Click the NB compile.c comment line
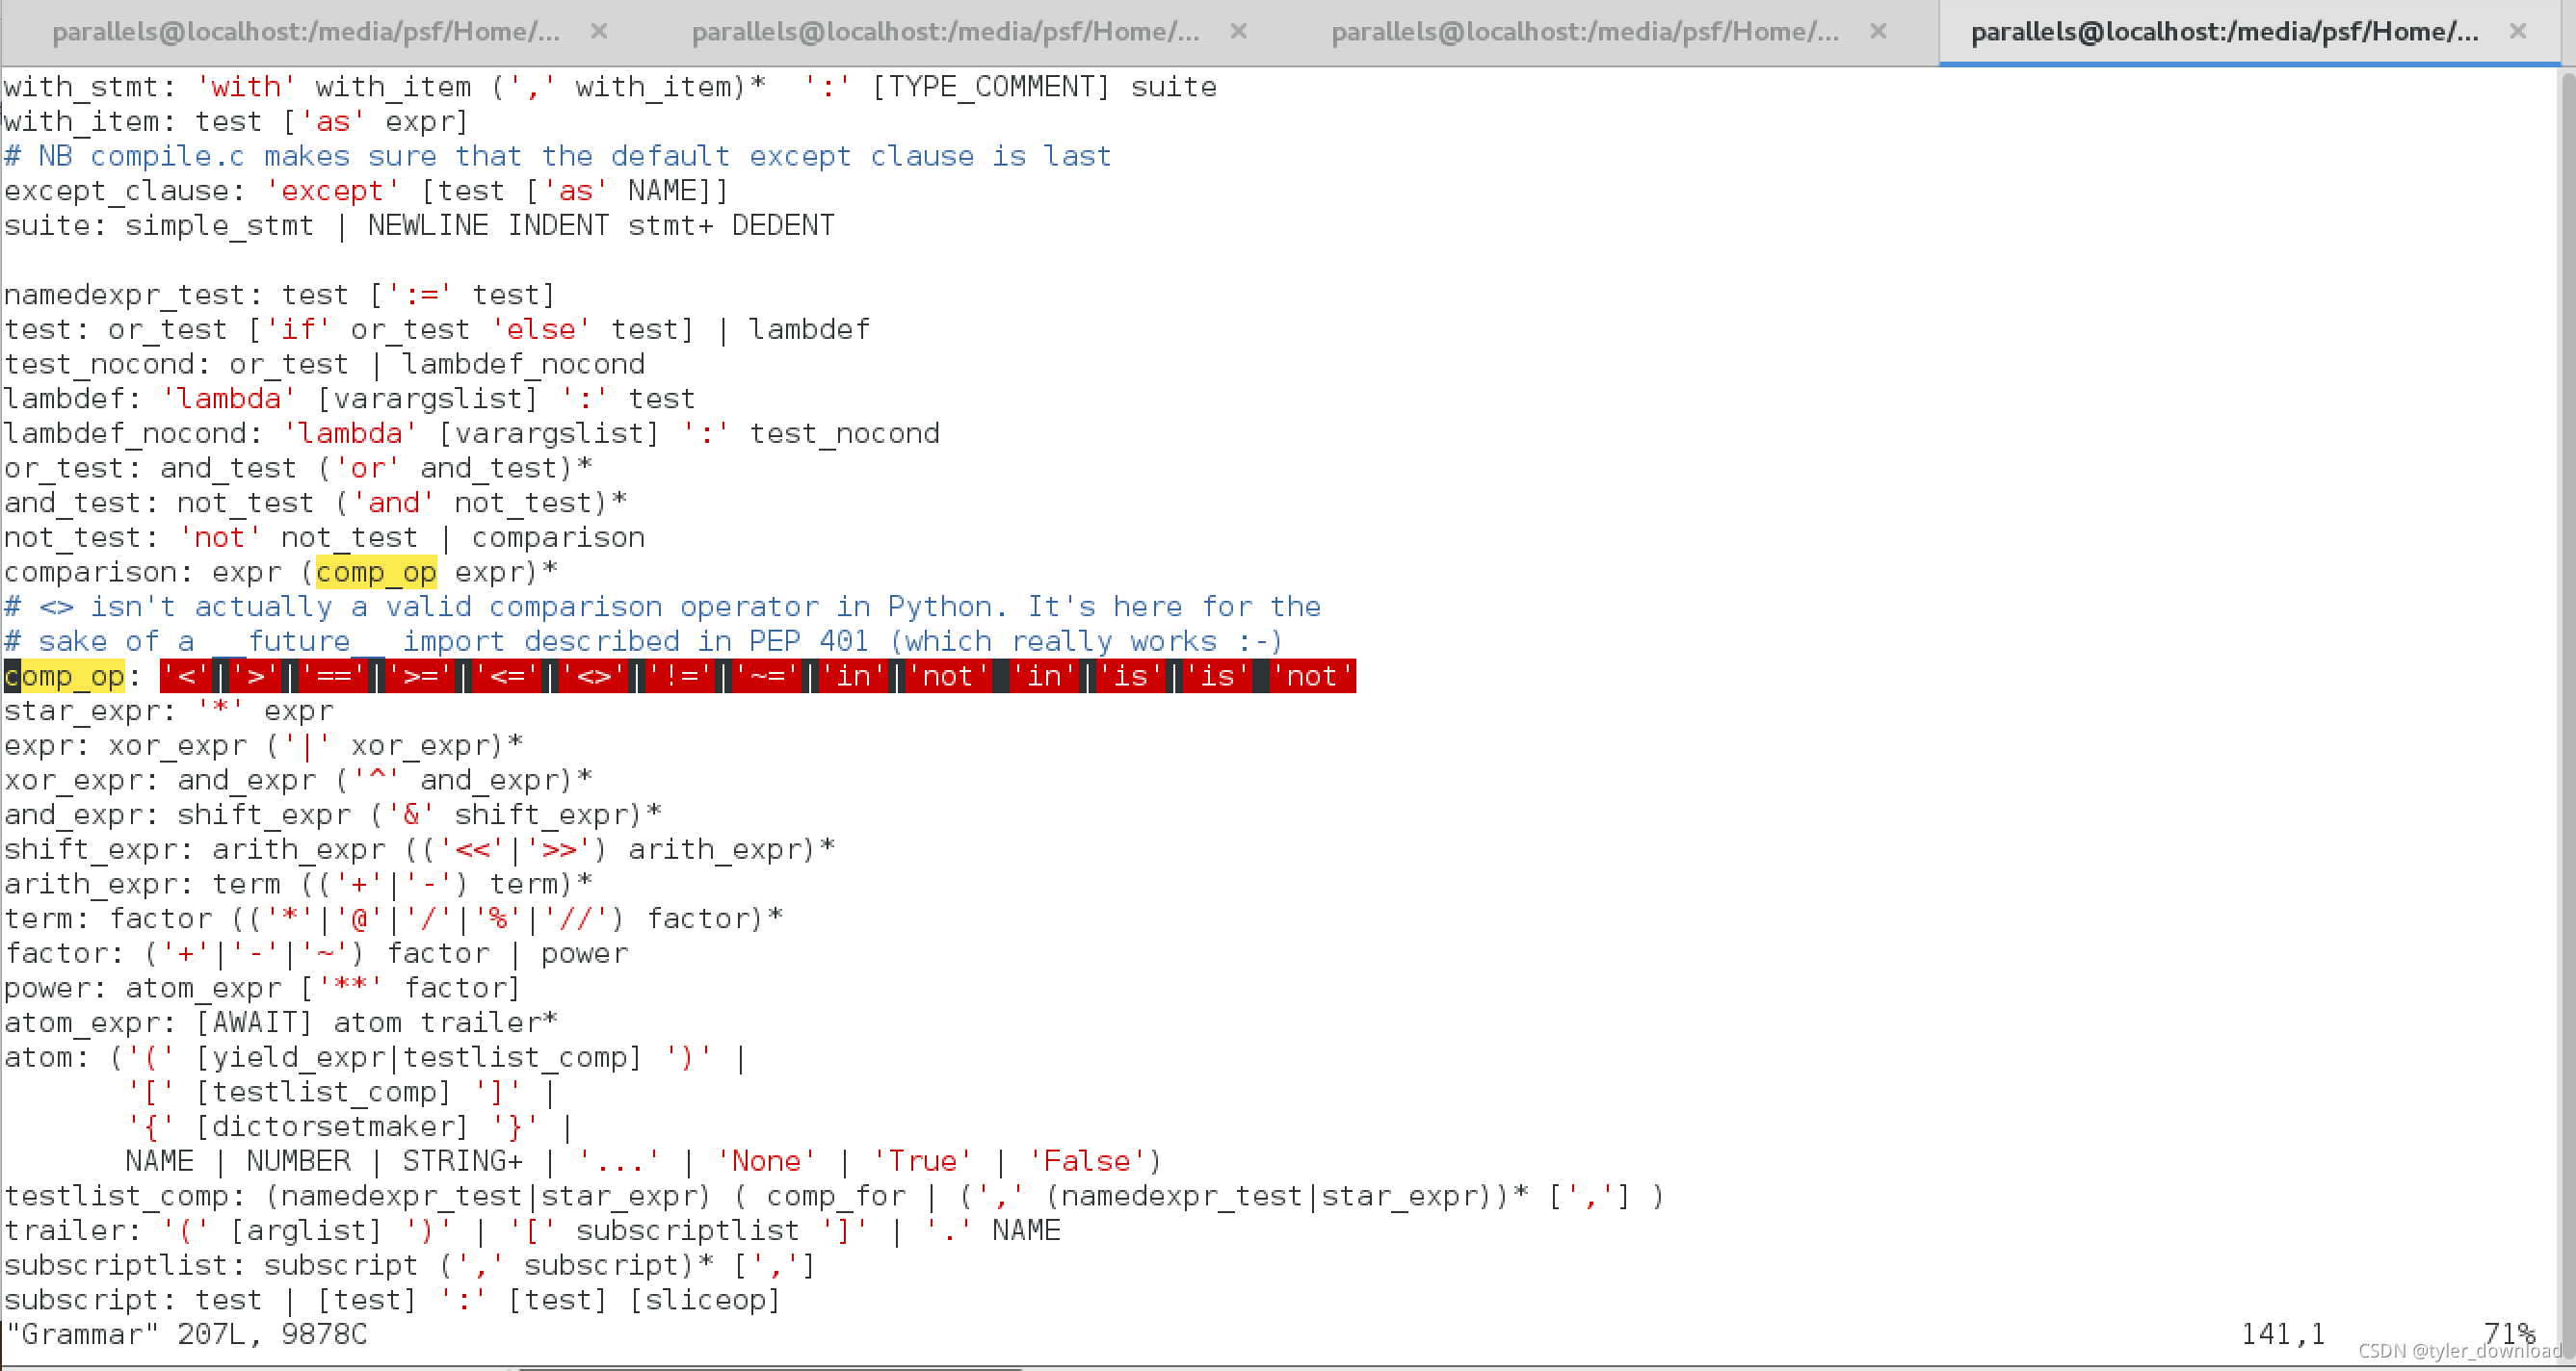 (558, 157)
